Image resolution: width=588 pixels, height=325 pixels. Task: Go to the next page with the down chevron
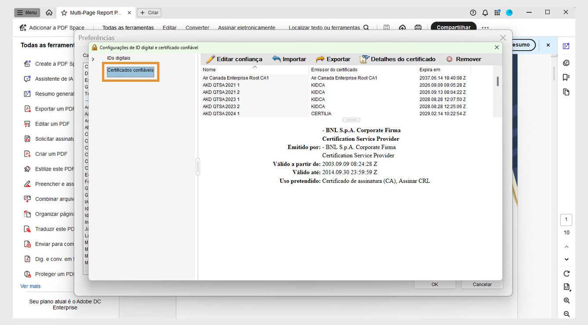pos(566,259)
